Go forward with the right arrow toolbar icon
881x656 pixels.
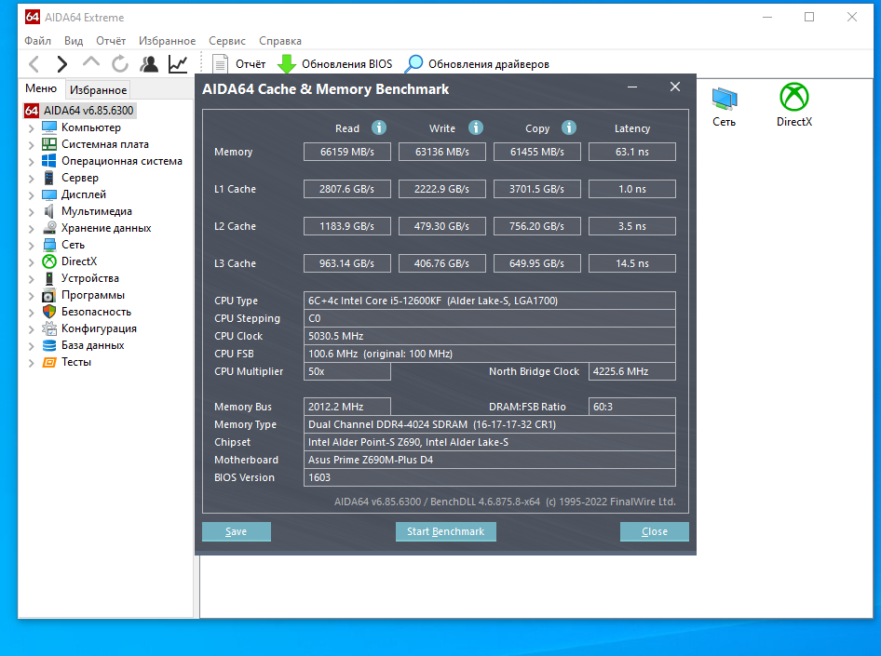pos(62,64)
